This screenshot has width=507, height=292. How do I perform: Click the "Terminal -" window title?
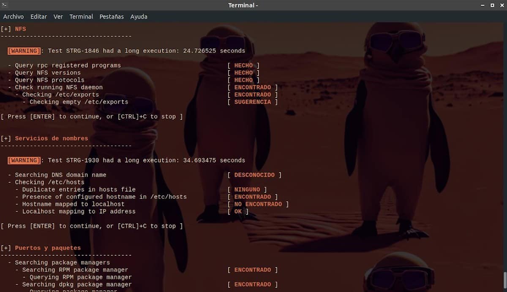(243, 5)
